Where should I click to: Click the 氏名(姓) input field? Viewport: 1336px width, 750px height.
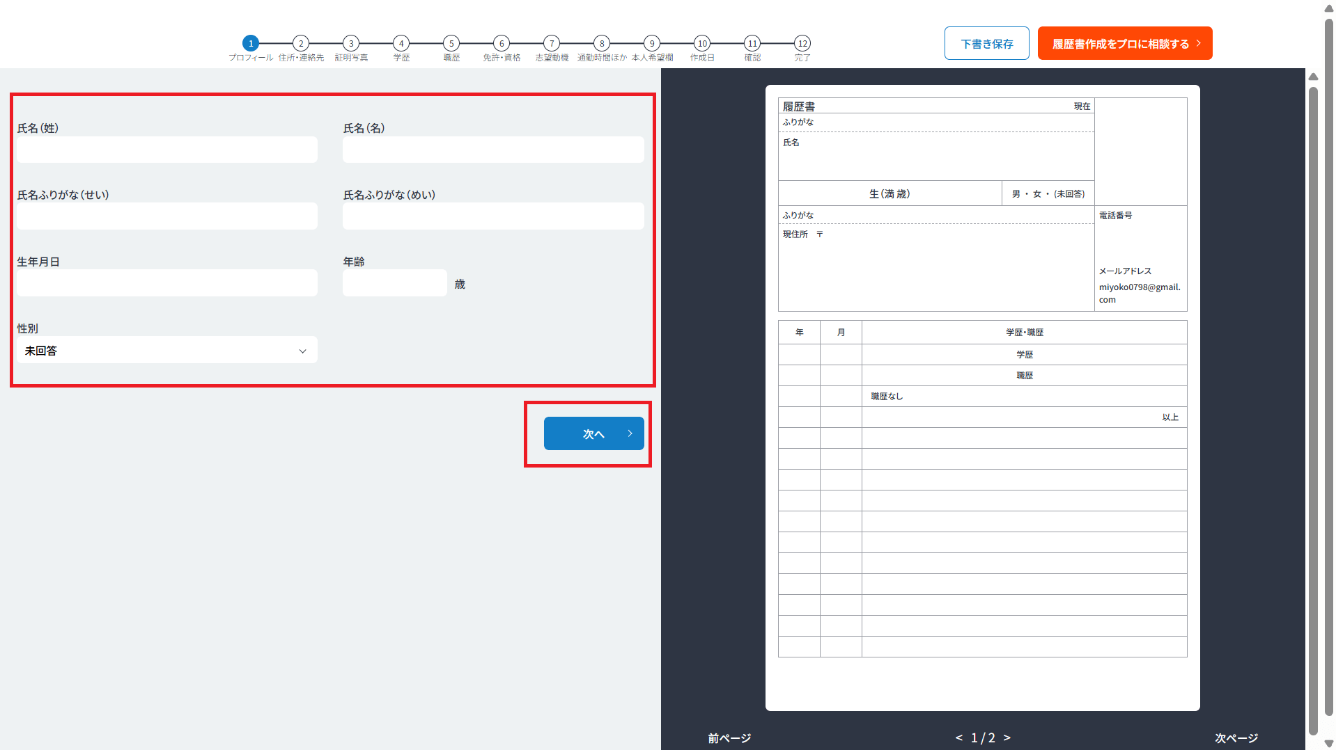(166, 150)
